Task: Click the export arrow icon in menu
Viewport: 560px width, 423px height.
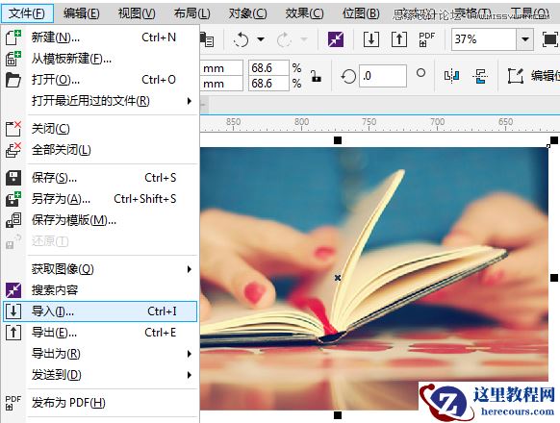Action: coord(13,333)
